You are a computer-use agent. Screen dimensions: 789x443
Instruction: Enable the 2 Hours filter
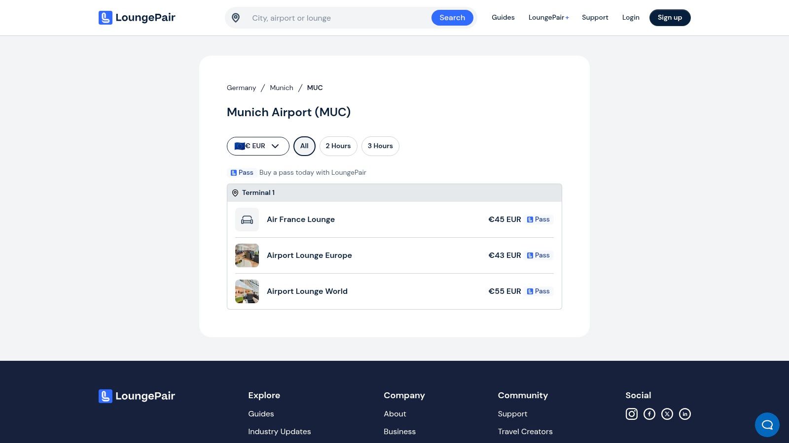338,146
